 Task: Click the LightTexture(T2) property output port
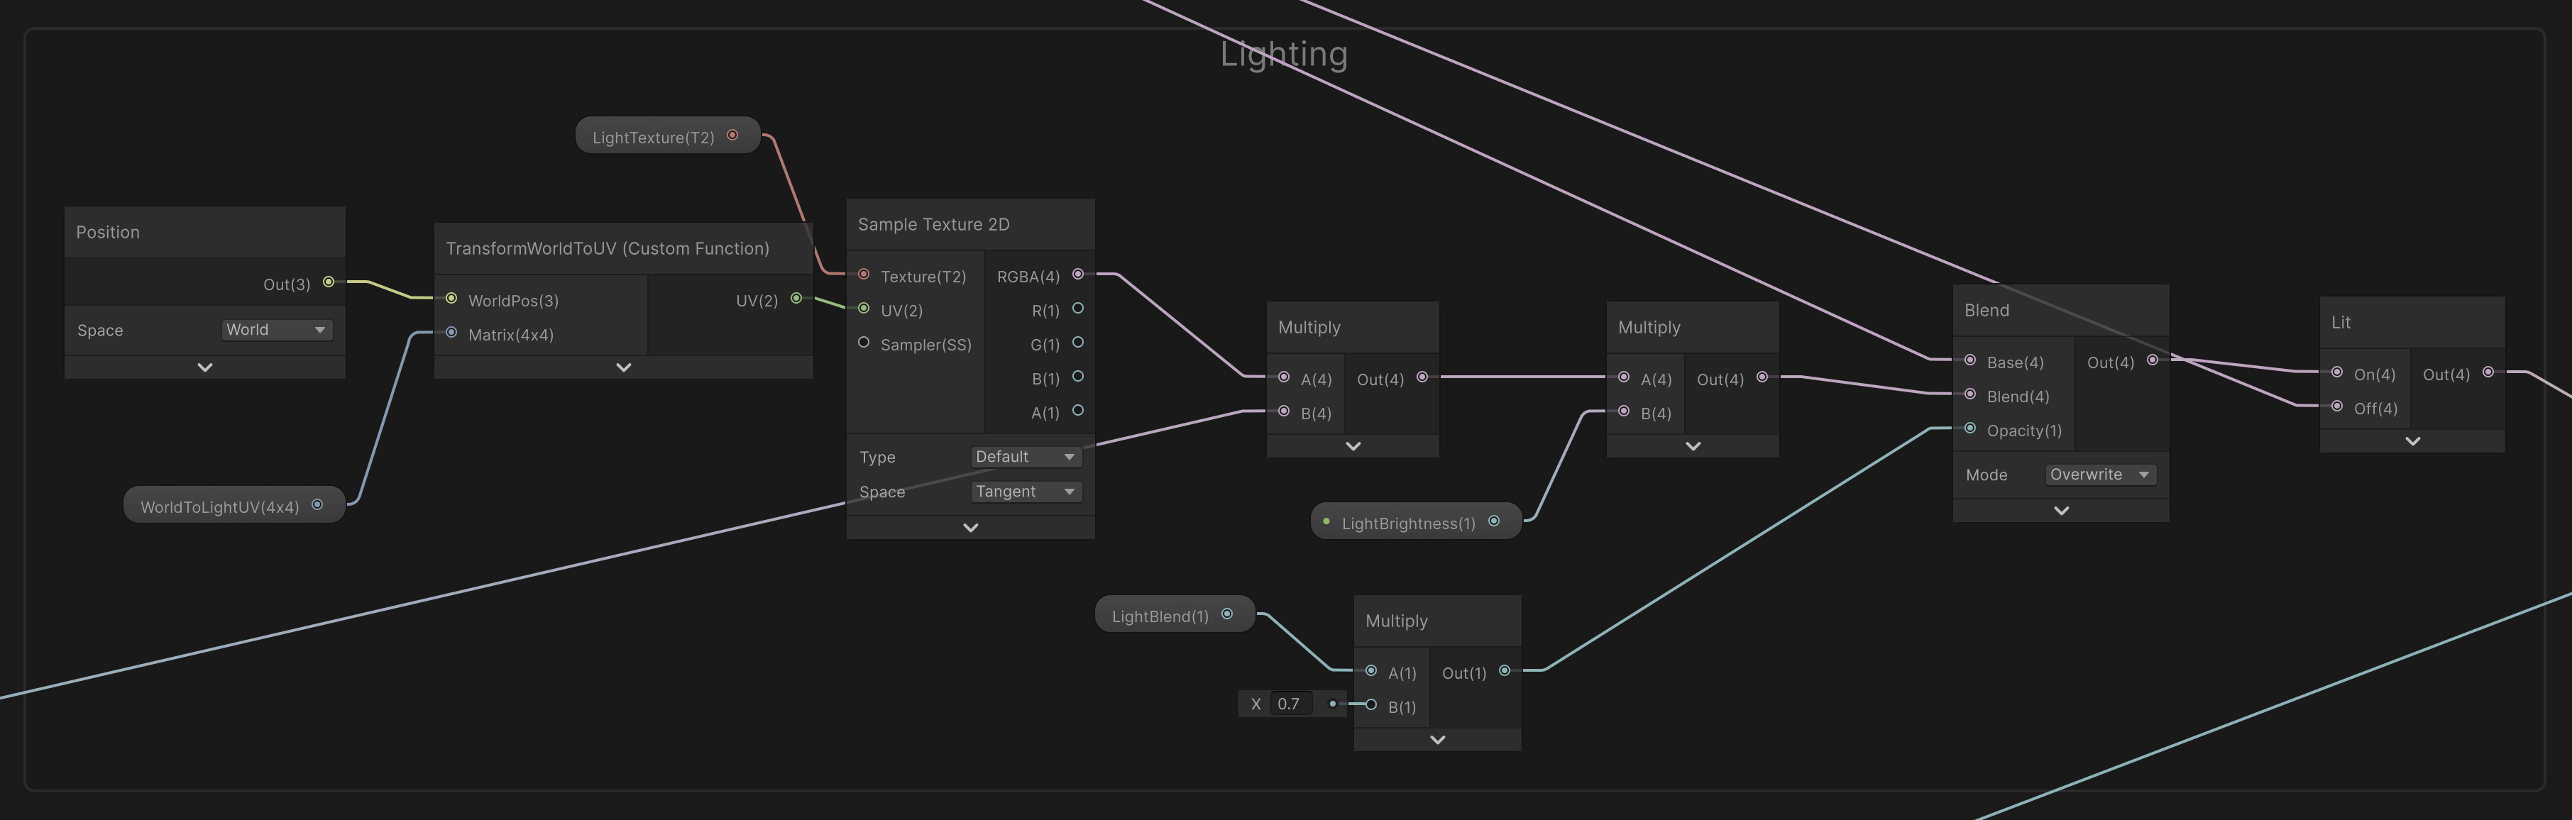(x=733, y=135)
